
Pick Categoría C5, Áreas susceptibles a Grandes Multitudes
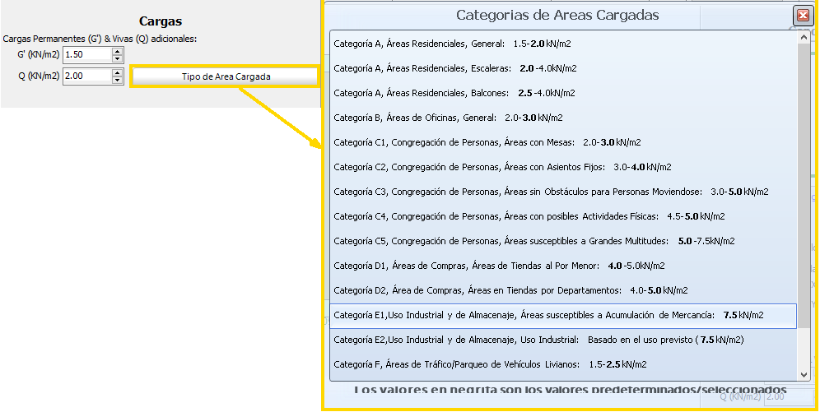click(533, 241)
